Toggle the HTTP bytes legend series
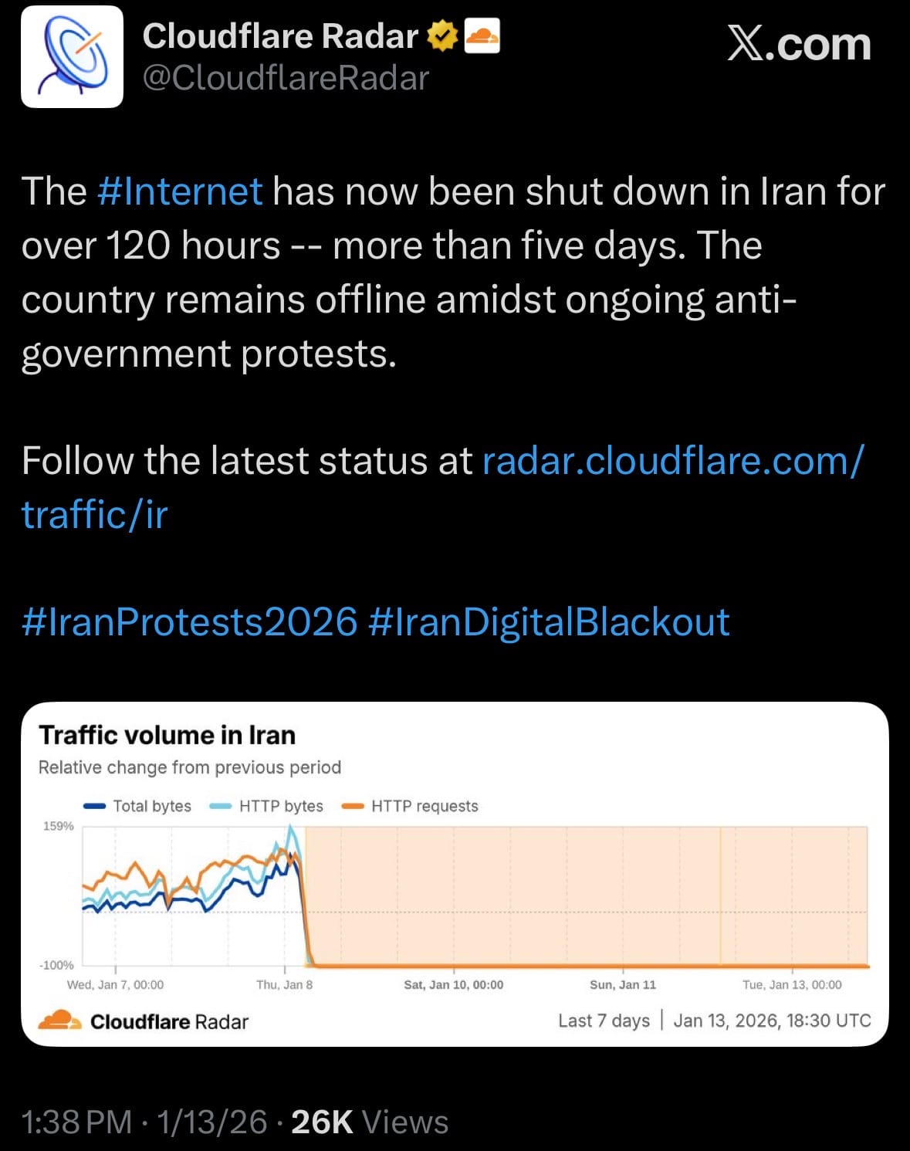 267,806
